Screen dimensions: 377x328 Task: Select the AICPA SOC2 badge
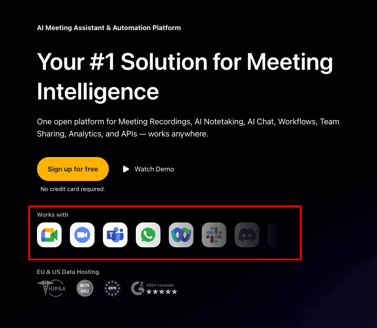pyautogui.click(x=84, y=288)
